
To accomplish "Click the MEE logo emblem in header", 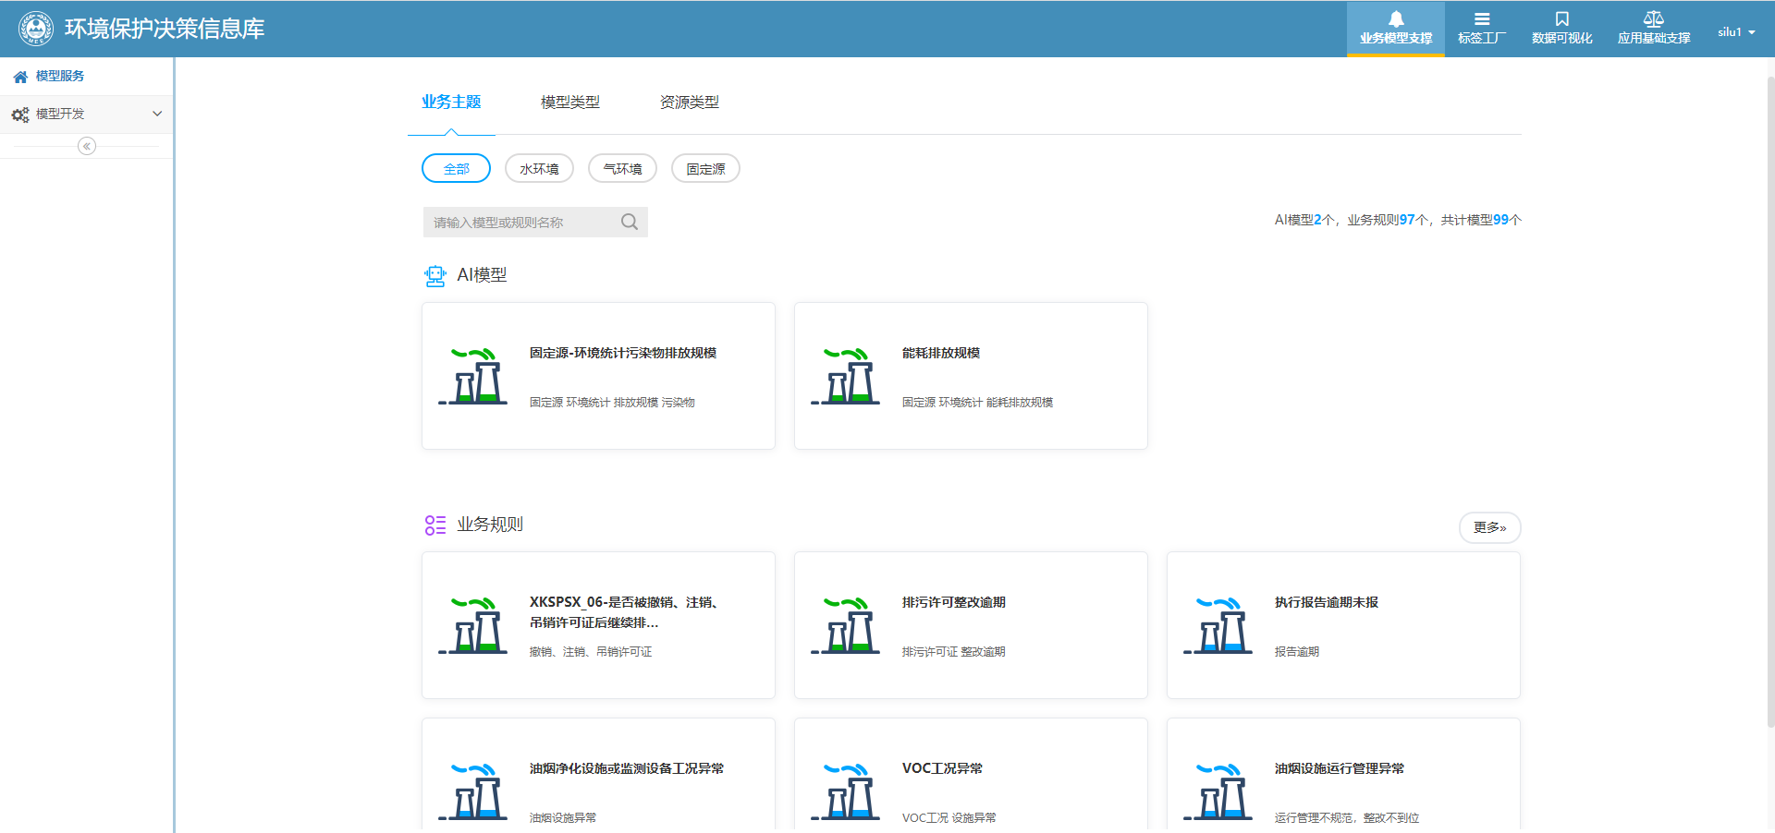I will point(36,29).
